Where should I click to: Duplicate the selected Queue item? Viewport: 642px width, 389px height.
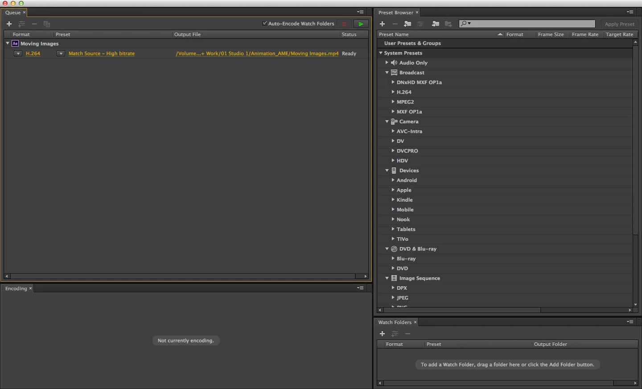point(47,24)
